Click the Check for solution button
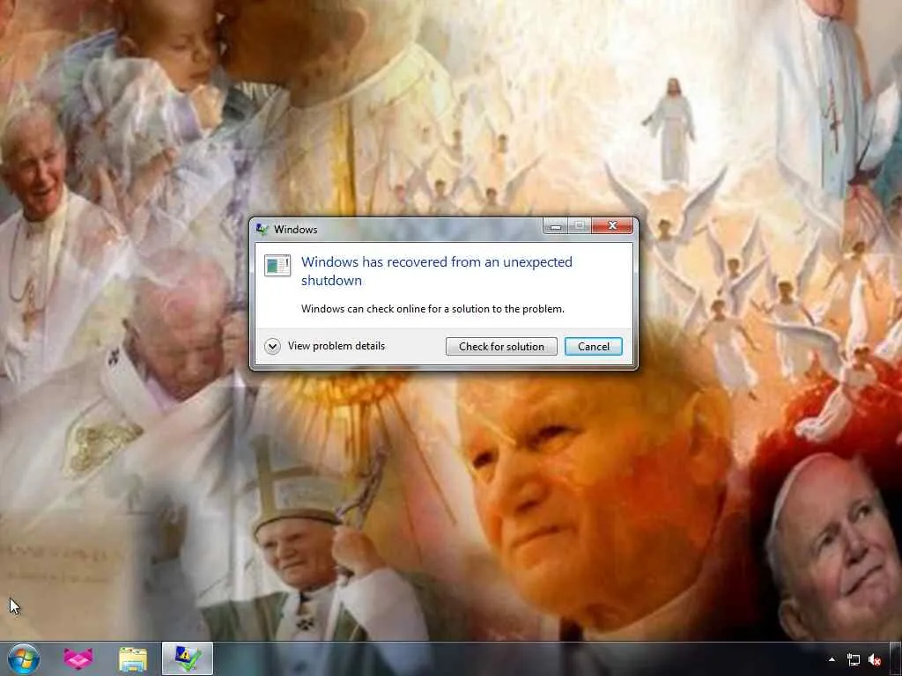 click(501, 346)
